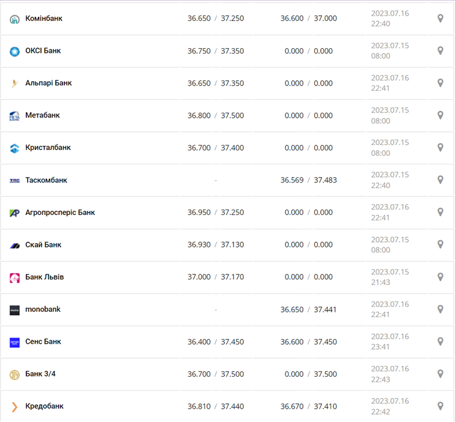Click the Кристалбанк logo icon
The image size is (455, 422).
pyautogui.click(x=14, y=149)
